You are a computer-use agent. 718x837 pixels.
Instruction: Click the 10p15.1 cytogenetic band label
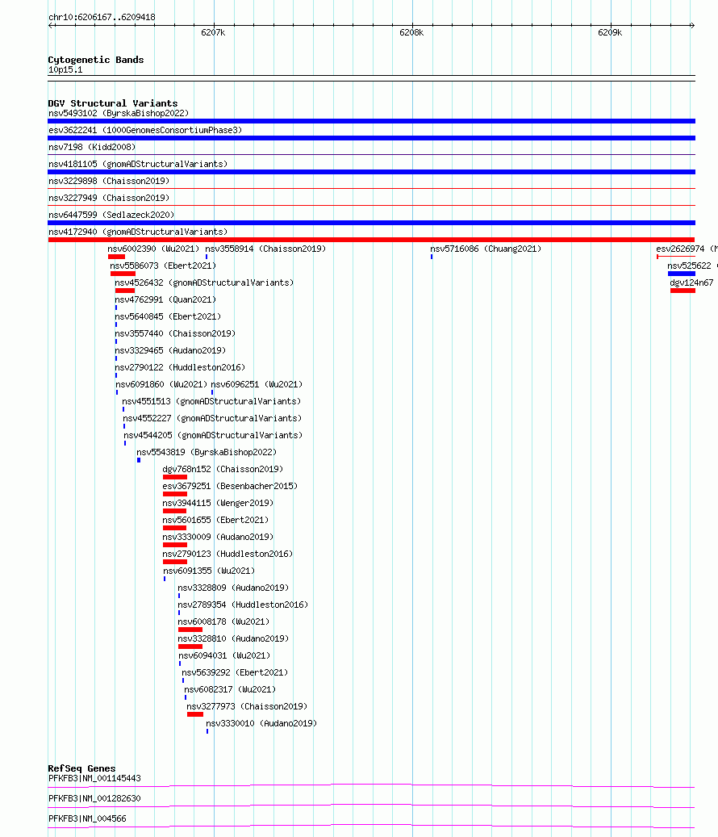65,70
